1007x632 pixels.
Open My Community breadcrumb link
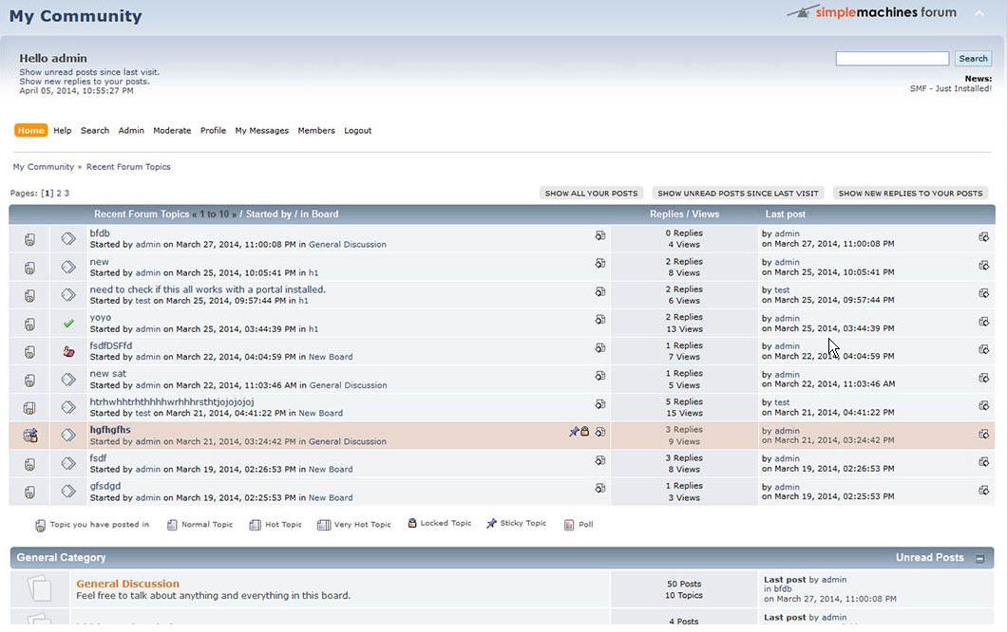43,167
